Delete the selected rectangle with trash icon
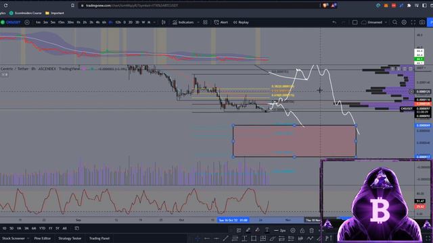This screenshot has height=243, width=433. pyautogui.click(x=311, y=230)
